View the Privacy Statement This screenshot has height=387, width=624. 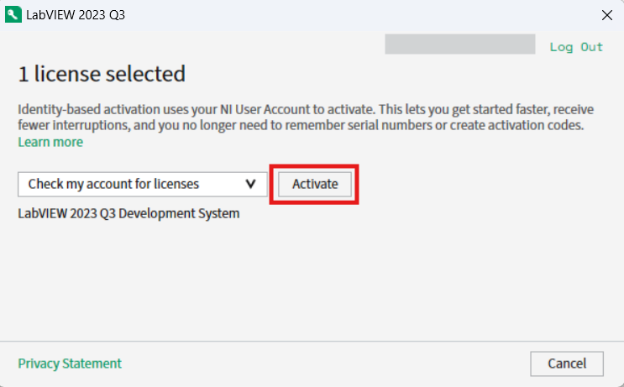[x=70, y=363]
